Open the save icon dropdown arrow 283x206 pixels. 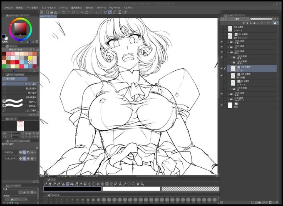pos(59,12)
